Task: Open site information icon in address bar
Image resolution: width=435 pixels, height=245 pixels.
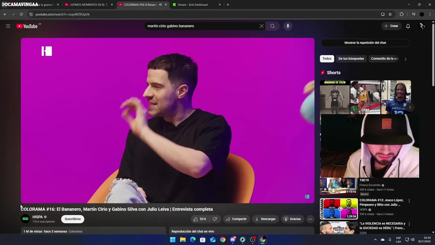Action: coord(31,14)
